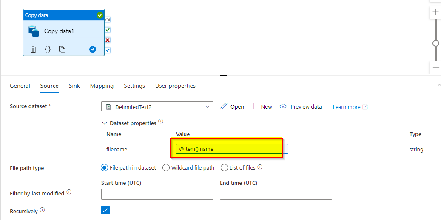Select the red failure dependency connector
Screen dimensions: 441x220
(x=108, y=40)
